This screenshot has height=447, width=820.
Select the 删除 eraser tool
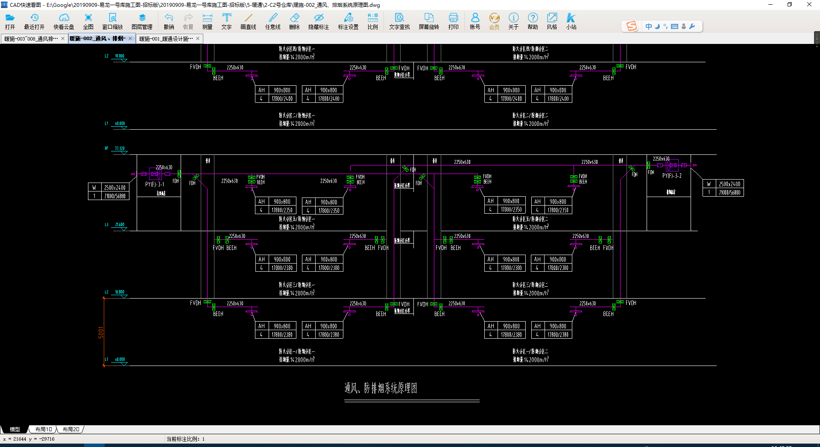[x=294, y=21]
